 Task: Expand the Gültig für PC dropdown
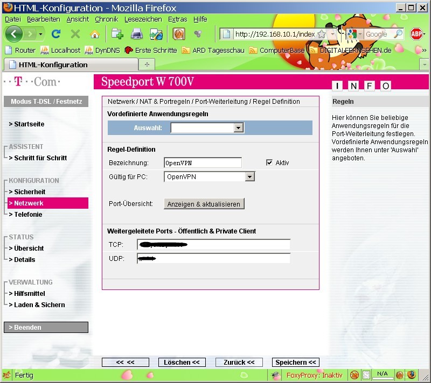pos(249,176)
